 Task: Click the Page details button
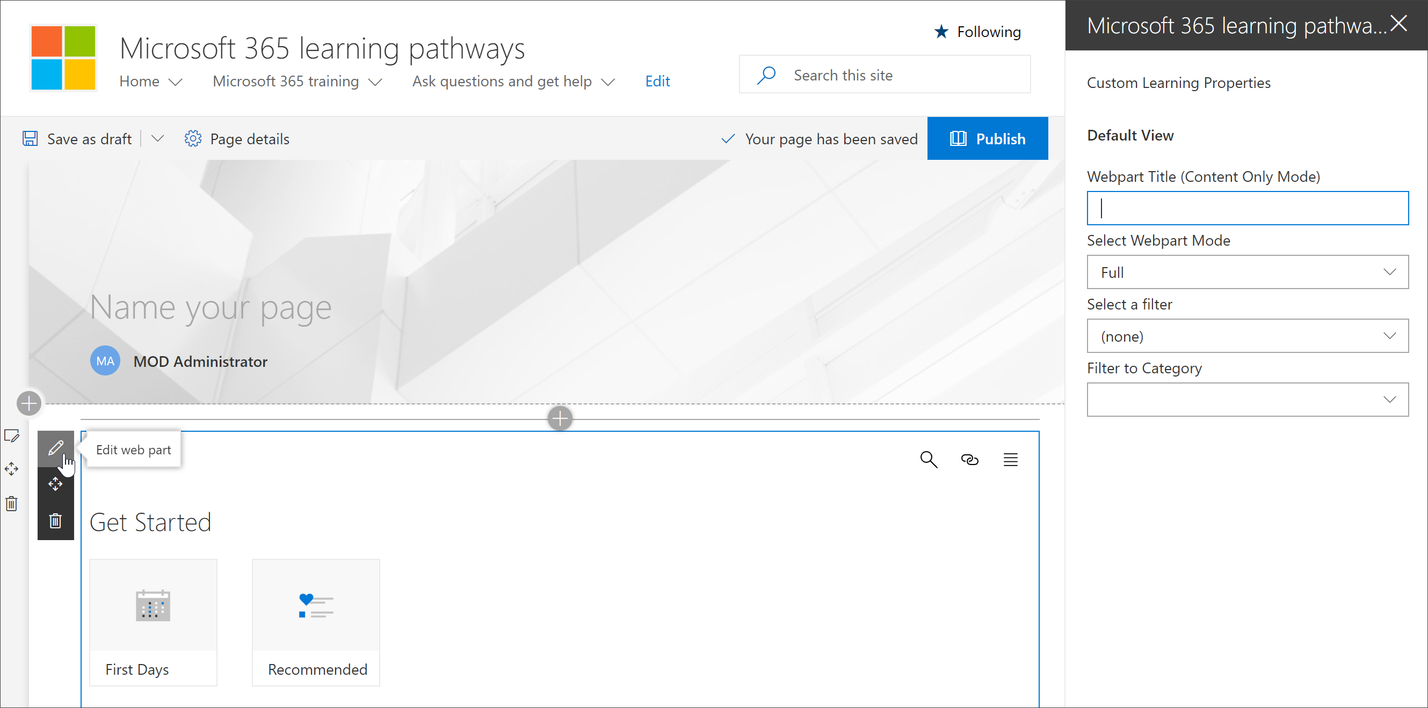[238, 138]
